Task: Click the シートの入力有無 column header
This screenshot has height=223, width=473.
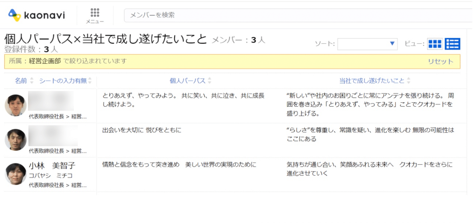Action: 63,81
